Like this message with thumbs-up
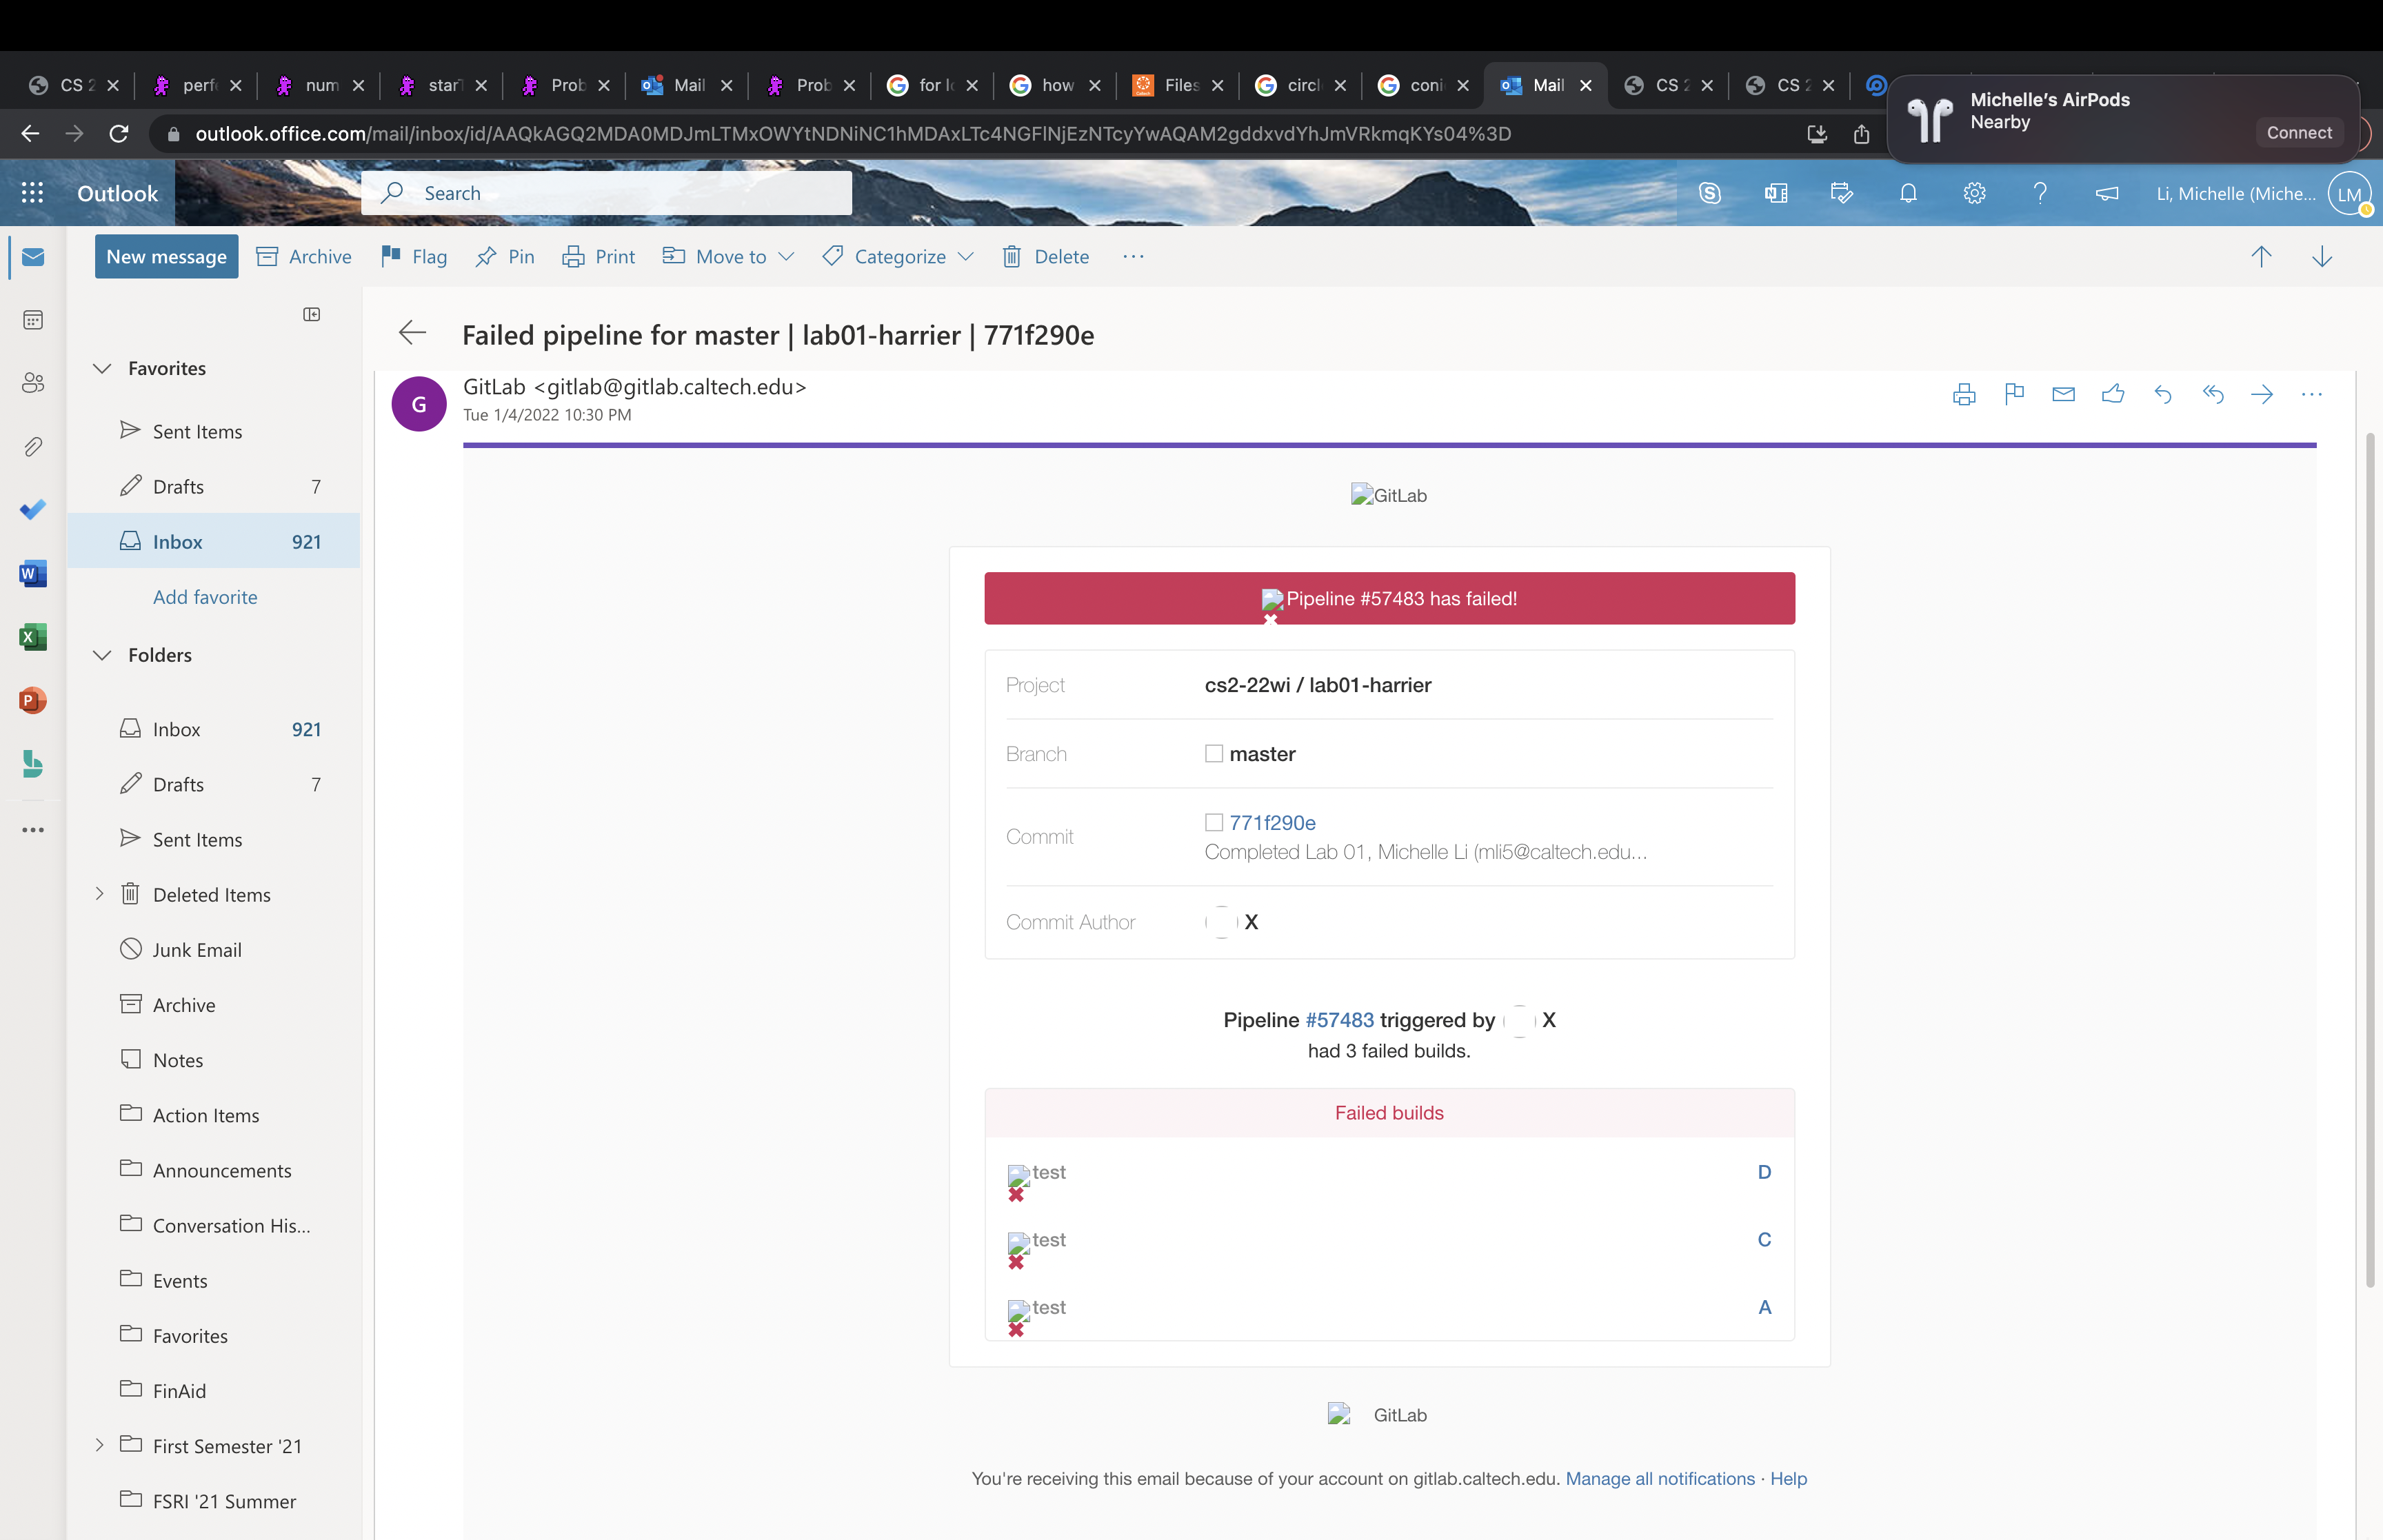This screenshot has width=2383, height=1540. pyautogui.click(x=2112, y=394)
